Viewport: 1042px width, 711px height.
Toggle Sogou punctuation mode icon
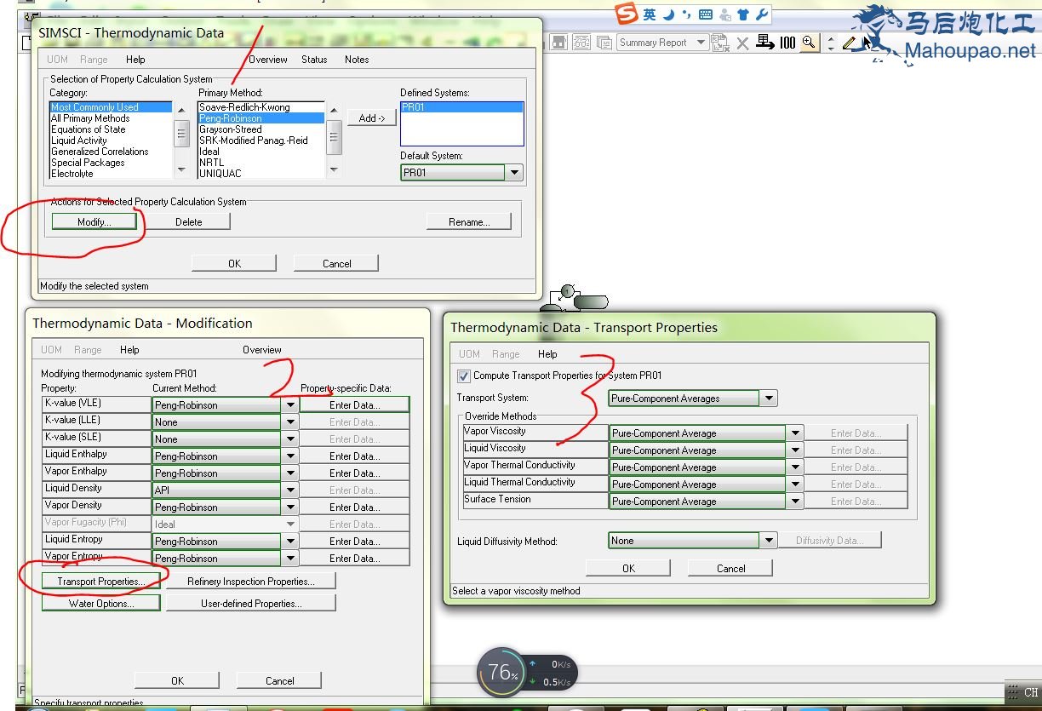tap(686, 14)
